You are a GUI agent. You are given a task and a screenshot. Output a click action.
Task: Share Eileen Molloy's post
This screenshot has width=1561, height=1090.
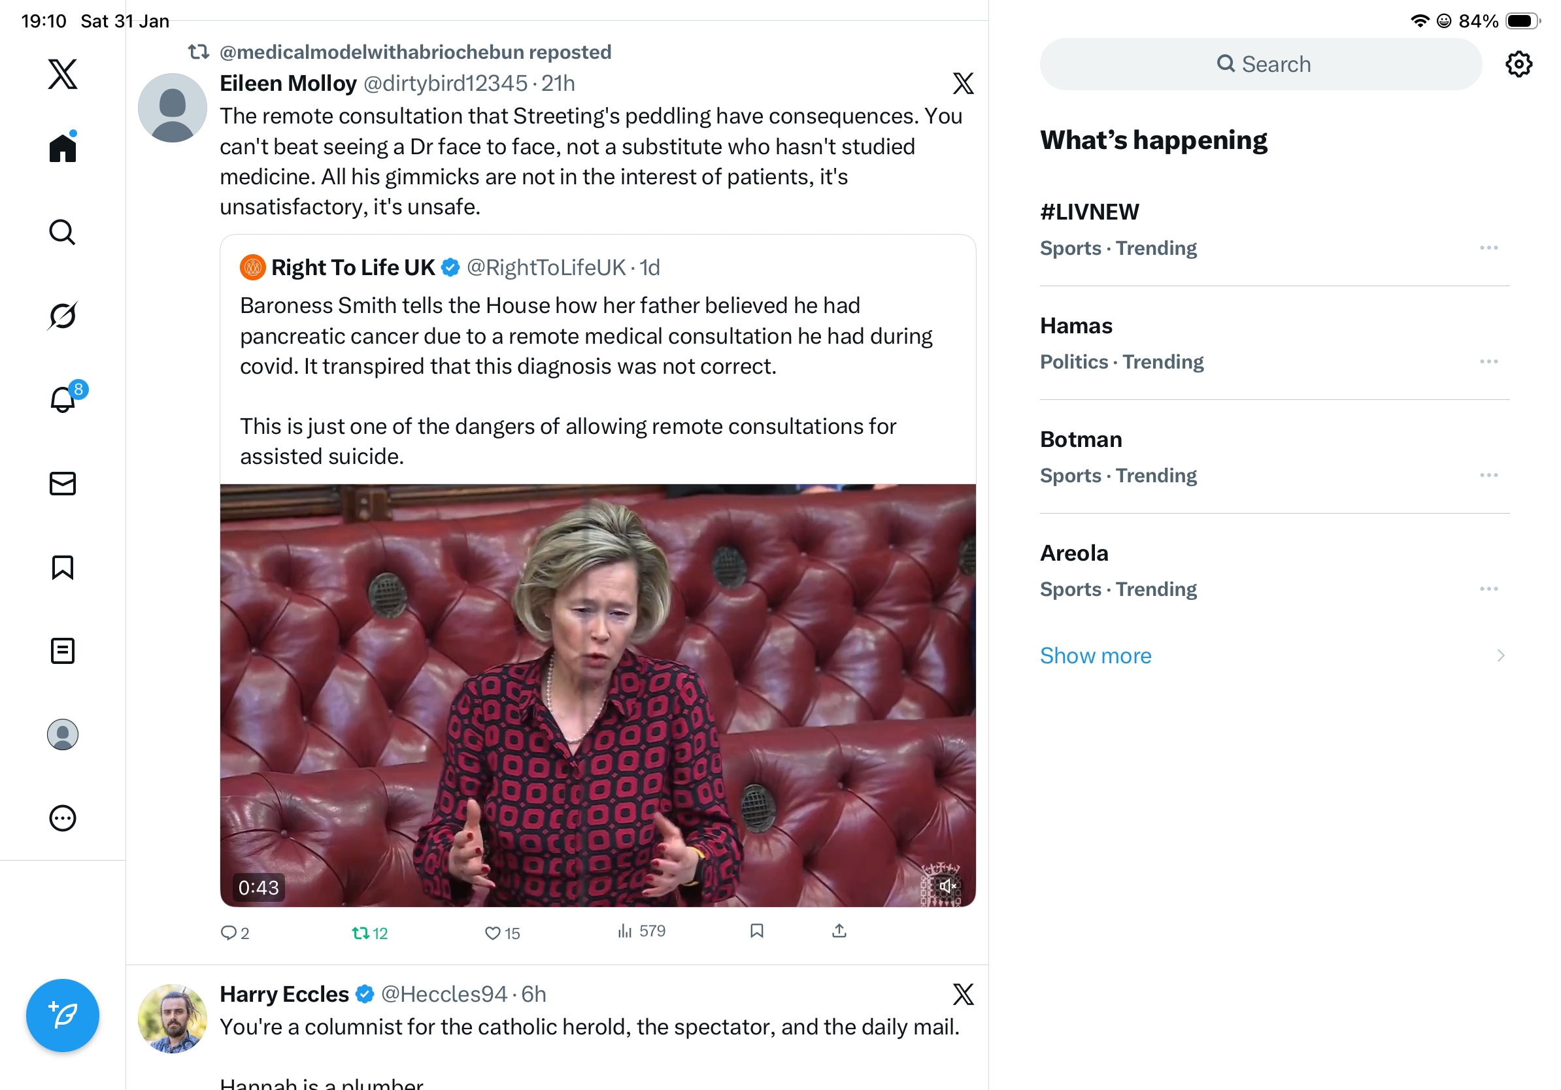(839, 931)
